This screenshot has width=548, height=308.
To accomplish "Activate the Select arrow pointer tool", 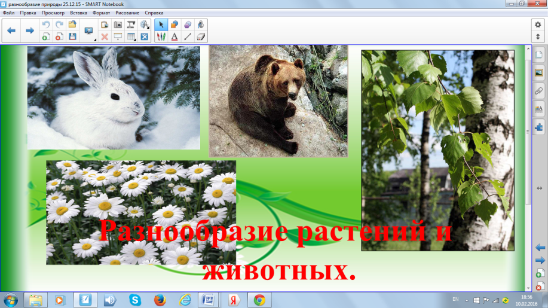I will pyautogui.click(x=161, y=25).
